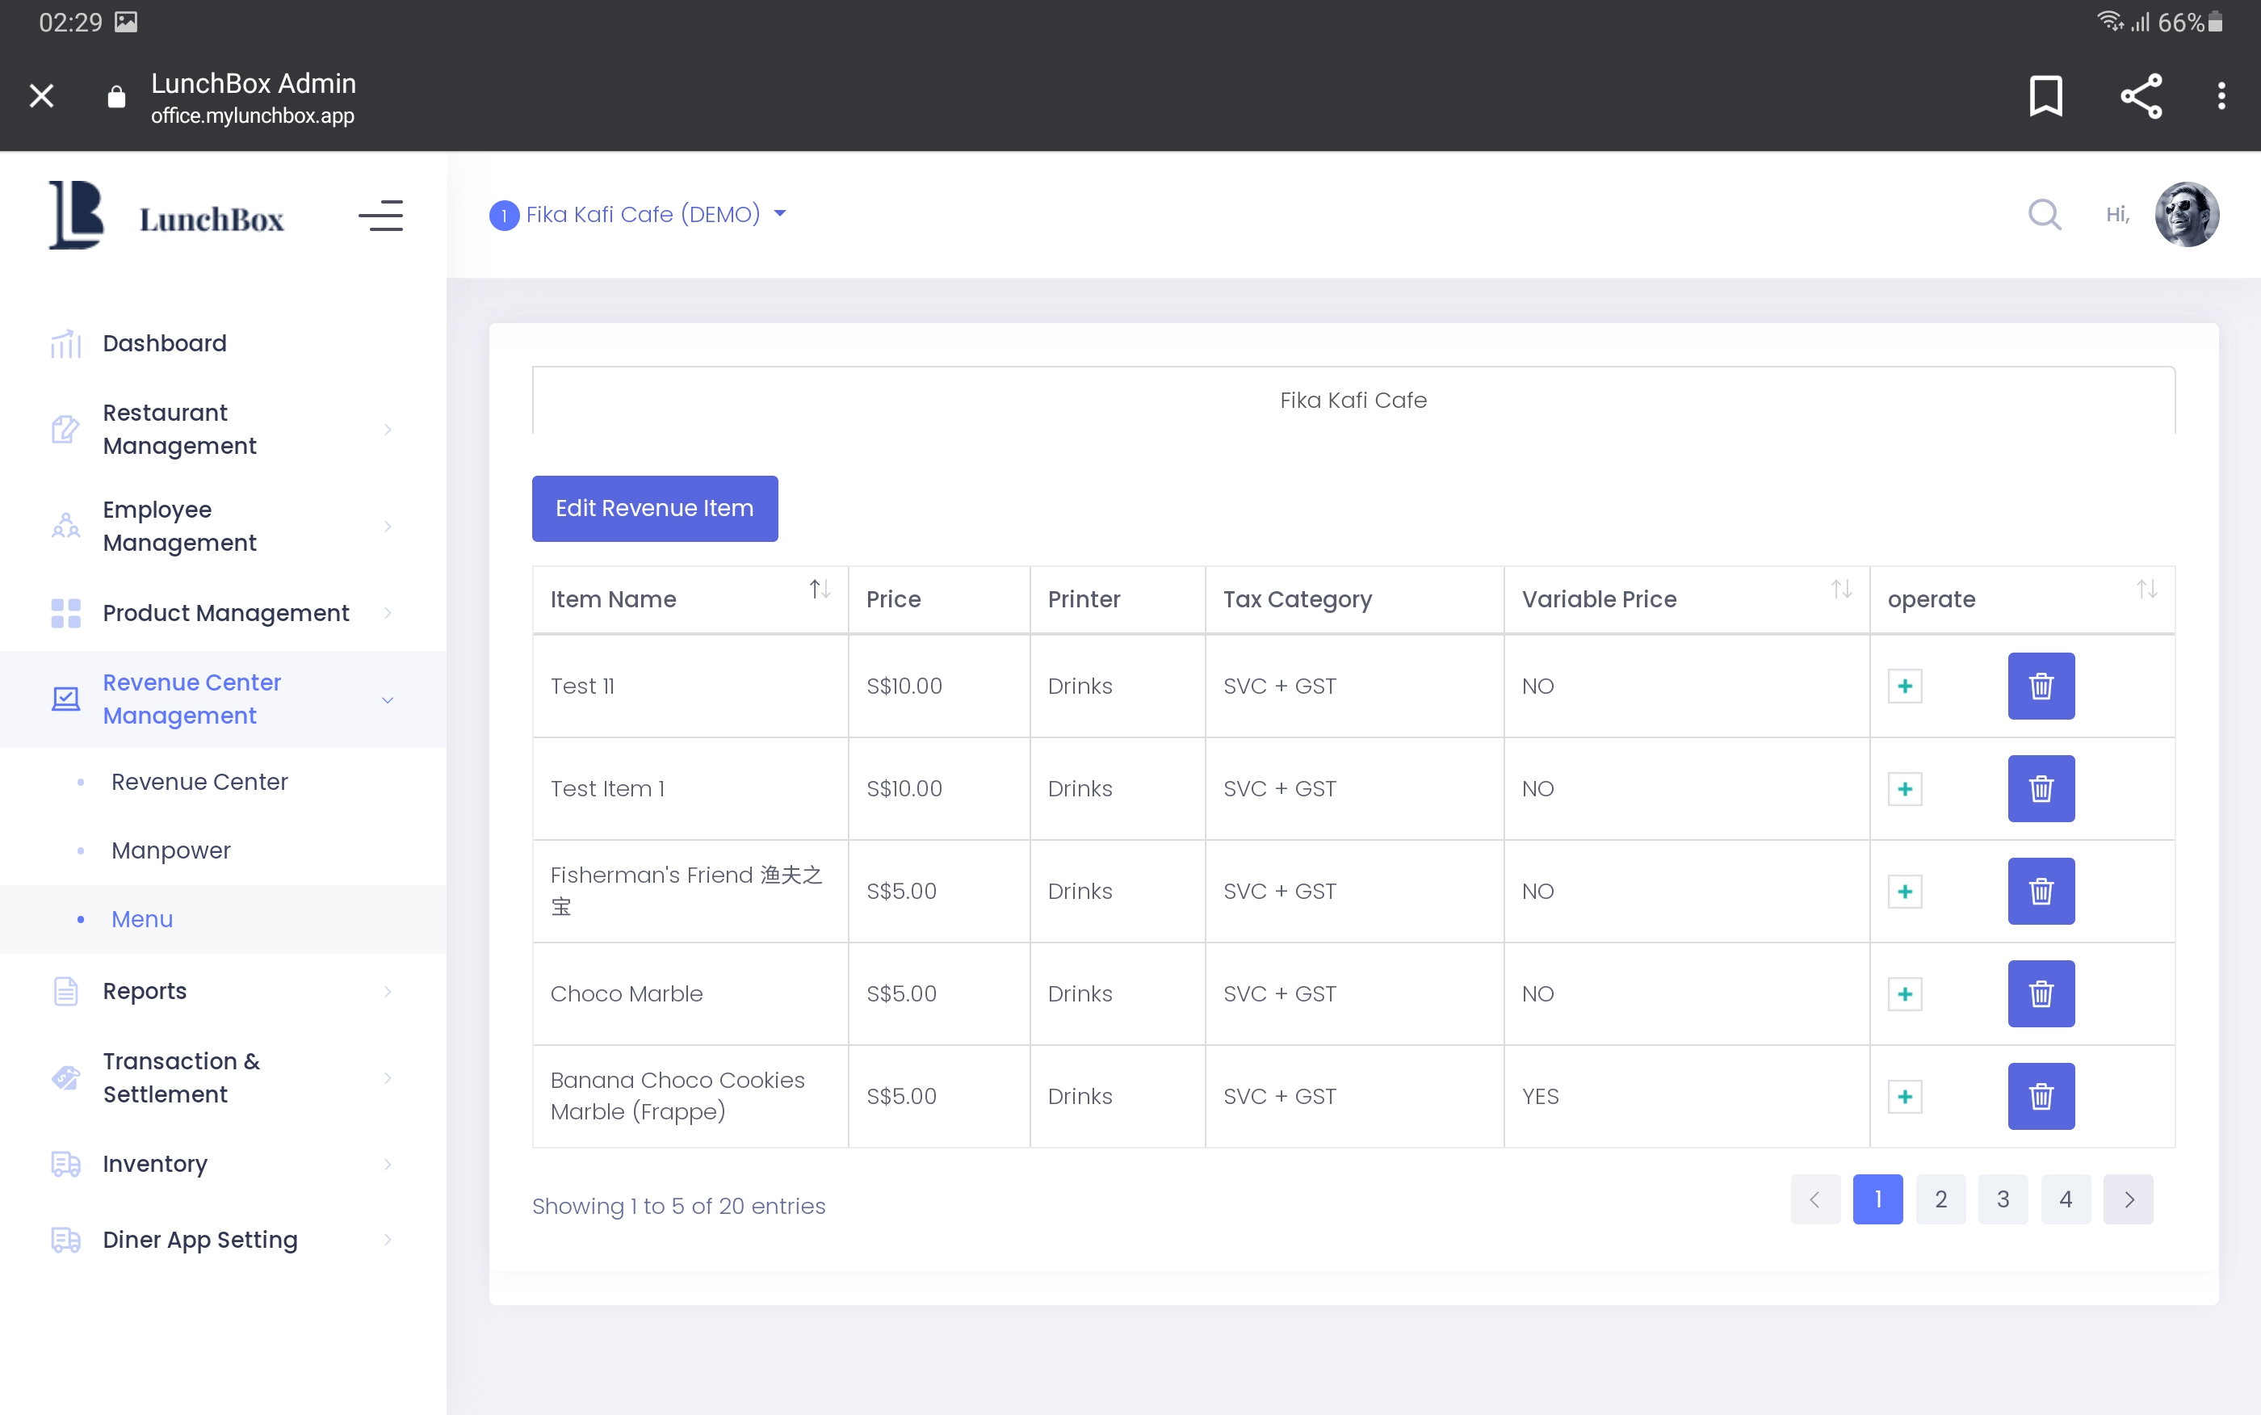Open user profile avatar
This screenshot has width=2261, height=1415.
coord(2186,214)
